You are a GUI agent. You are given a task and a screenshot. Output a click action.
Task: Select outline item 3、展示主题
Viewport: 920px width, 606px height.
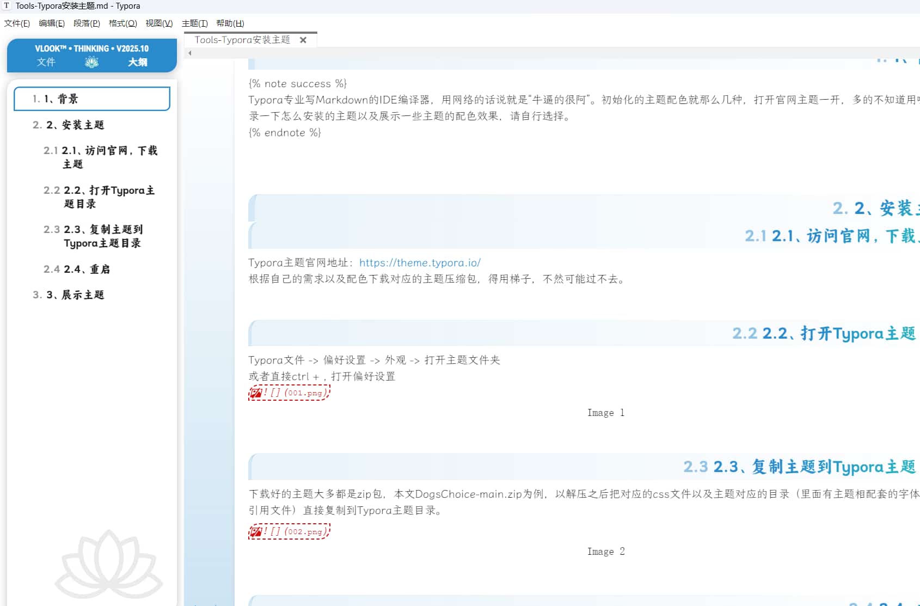click(75, 295)
